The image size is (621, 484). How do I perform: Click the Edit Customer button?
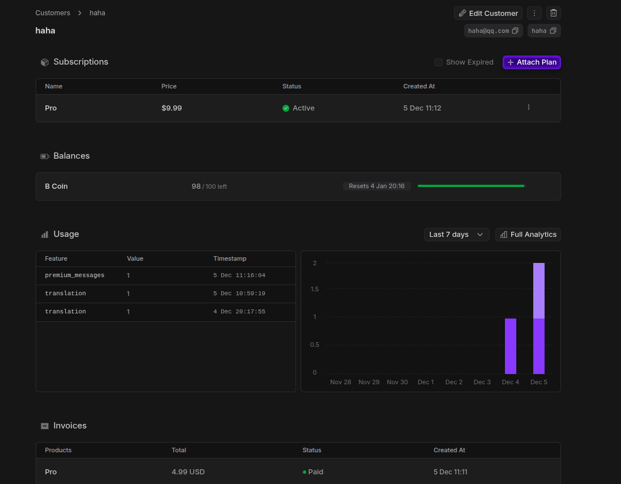488,13
